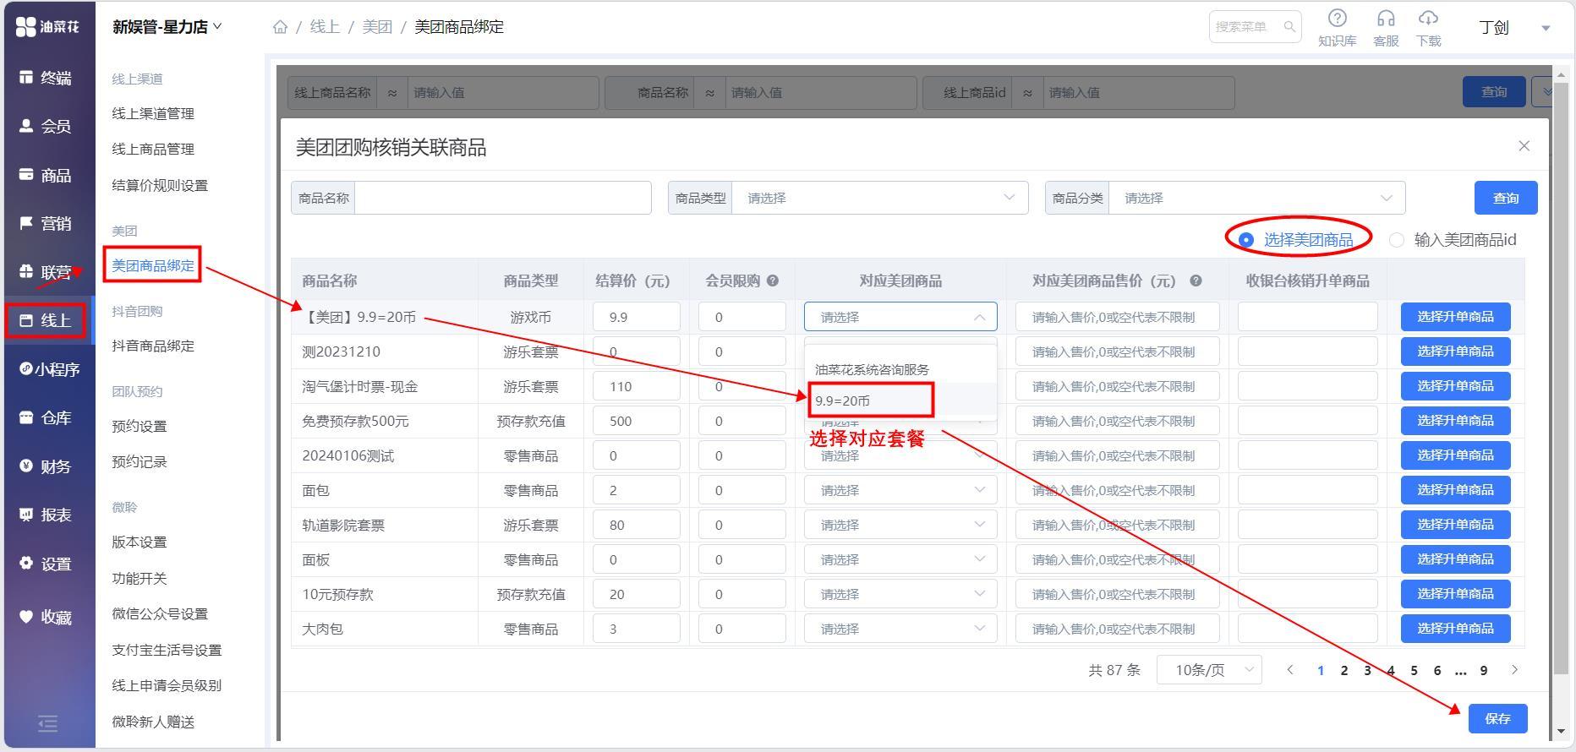1576x752 pixels.
Task: Open 预约设置 in the submenu
Action: [x=140, y=426]
